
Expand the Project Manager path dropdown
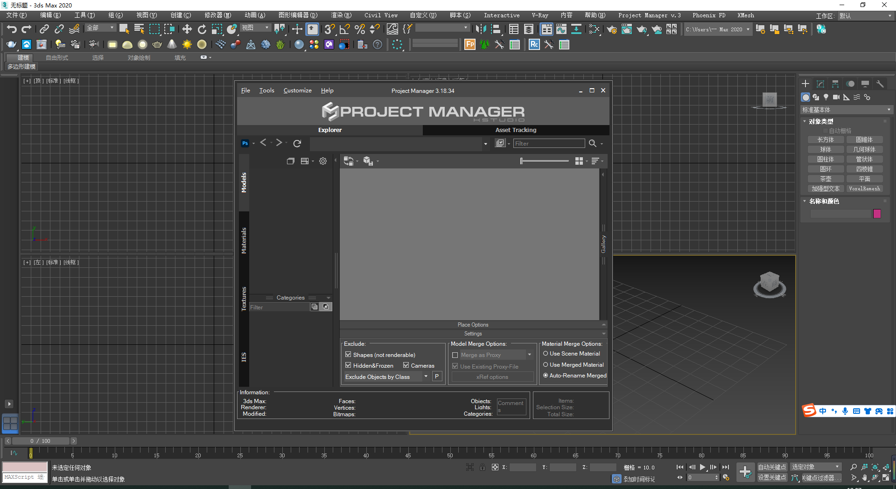click(485, 144)
